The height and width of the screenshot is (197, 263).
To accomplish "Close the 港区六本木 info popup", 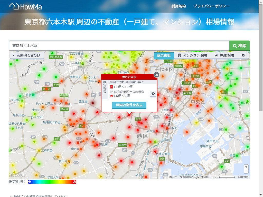I will [156, 75].
